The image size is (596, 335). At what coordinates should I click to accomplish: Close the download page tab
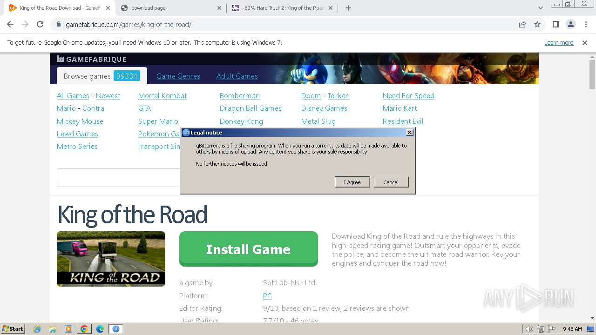click(219, 8)
